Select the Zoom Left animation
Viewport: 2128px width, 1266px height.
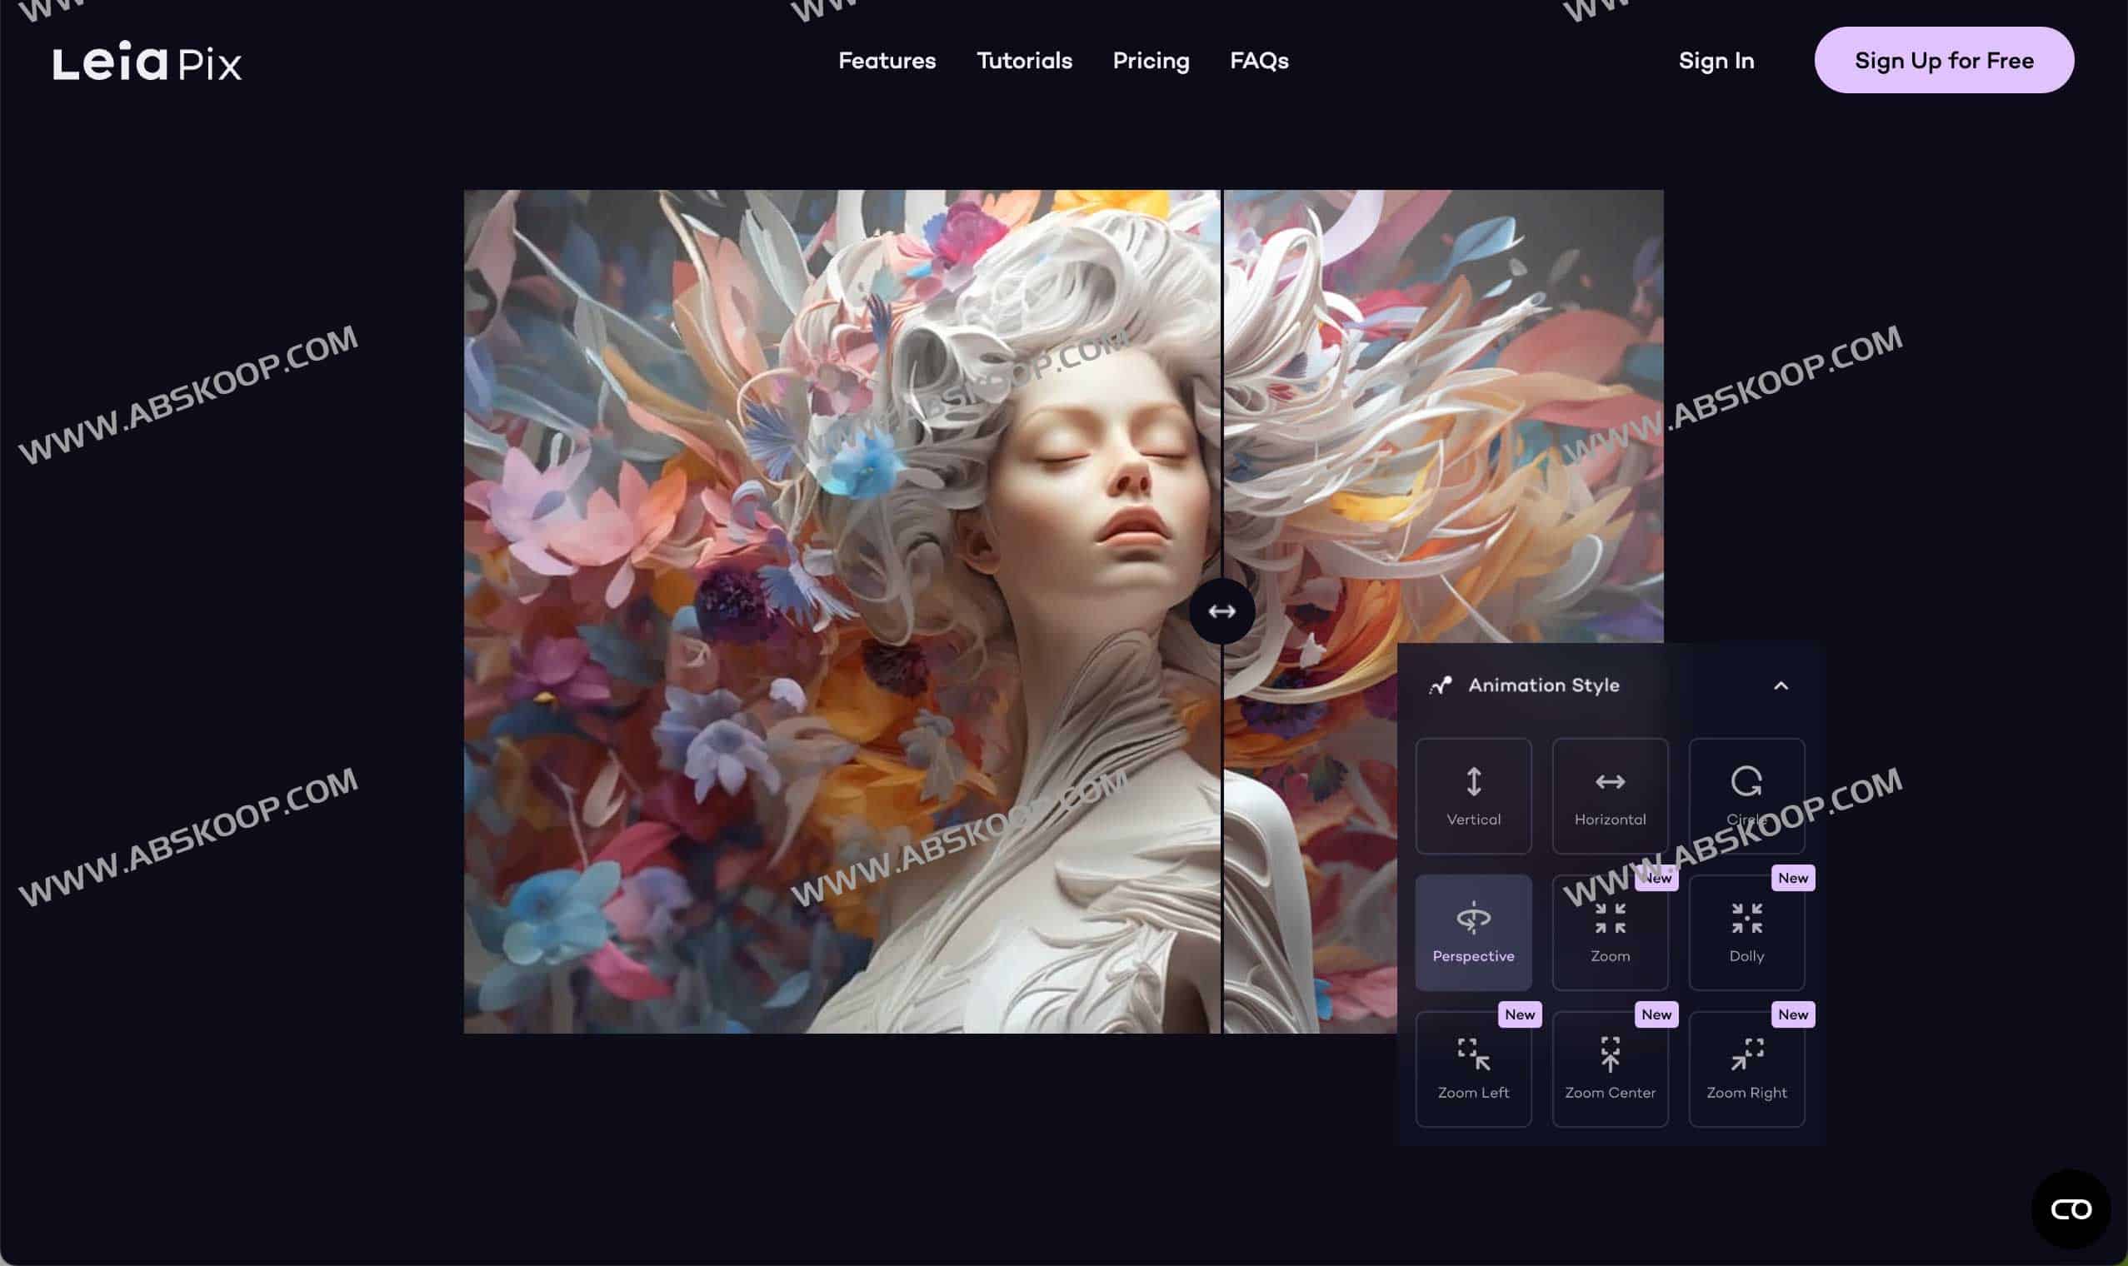[x=1473, y=1068]
